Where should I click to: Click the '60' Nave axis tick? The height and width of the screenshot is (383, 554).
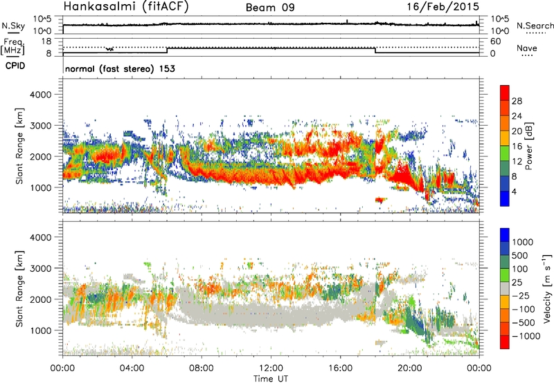[x=495, y=41]
